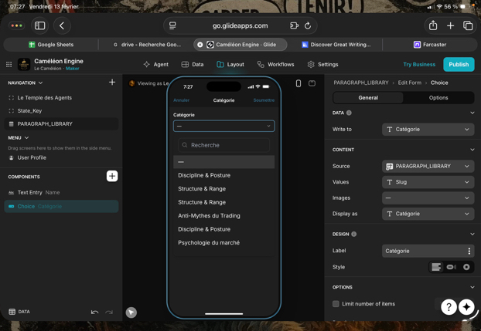Open the apps grid icon
This screenshot has height=331, width=481.
[9, 65]
